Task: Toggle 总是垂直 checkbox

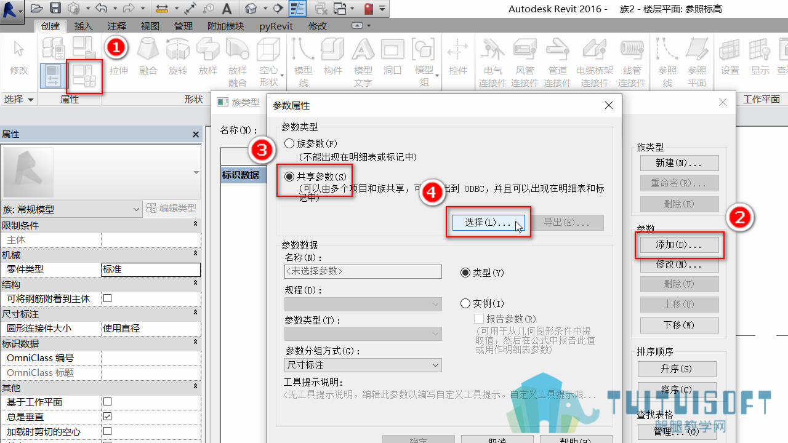Action: tap(108, 417)
